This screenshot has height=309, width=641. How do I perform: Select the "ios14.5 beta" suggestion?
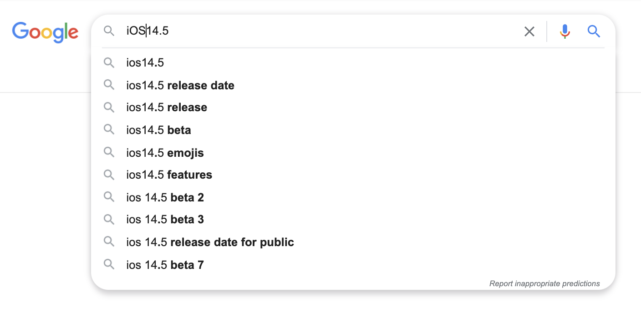point(158,130)
